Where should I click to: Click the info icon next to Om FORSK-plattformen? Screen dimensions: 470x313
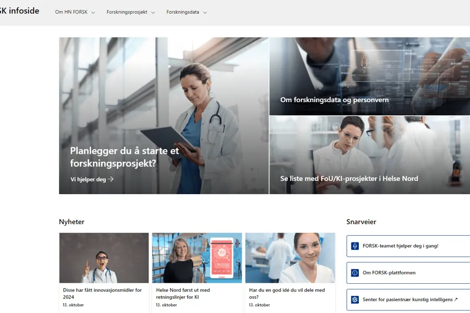pos(355,273)
